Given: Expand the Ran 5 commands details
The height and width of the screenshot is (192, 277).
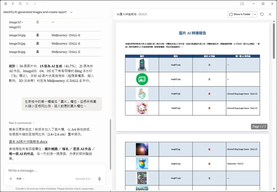Looking at the screenshot, I should tap(22, 123).
